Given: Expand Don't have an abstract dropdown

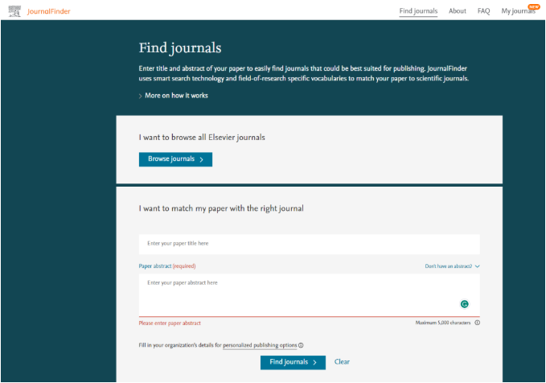Looking at the screenshot, I should tap(453, 266).
